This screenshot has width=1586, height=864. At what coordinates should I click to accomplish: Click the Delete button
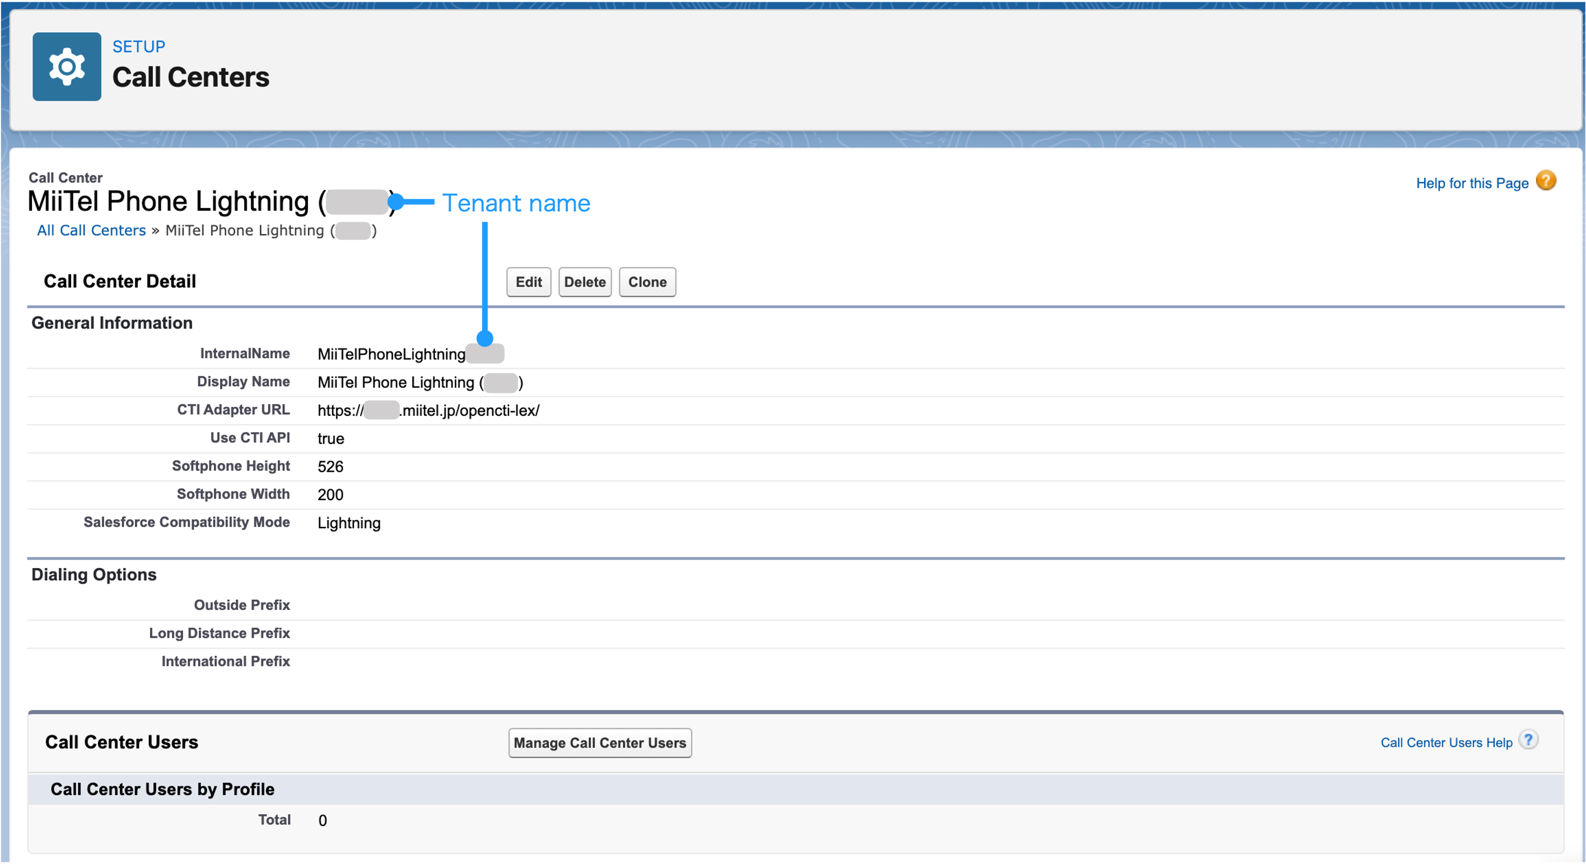(584, 282)
